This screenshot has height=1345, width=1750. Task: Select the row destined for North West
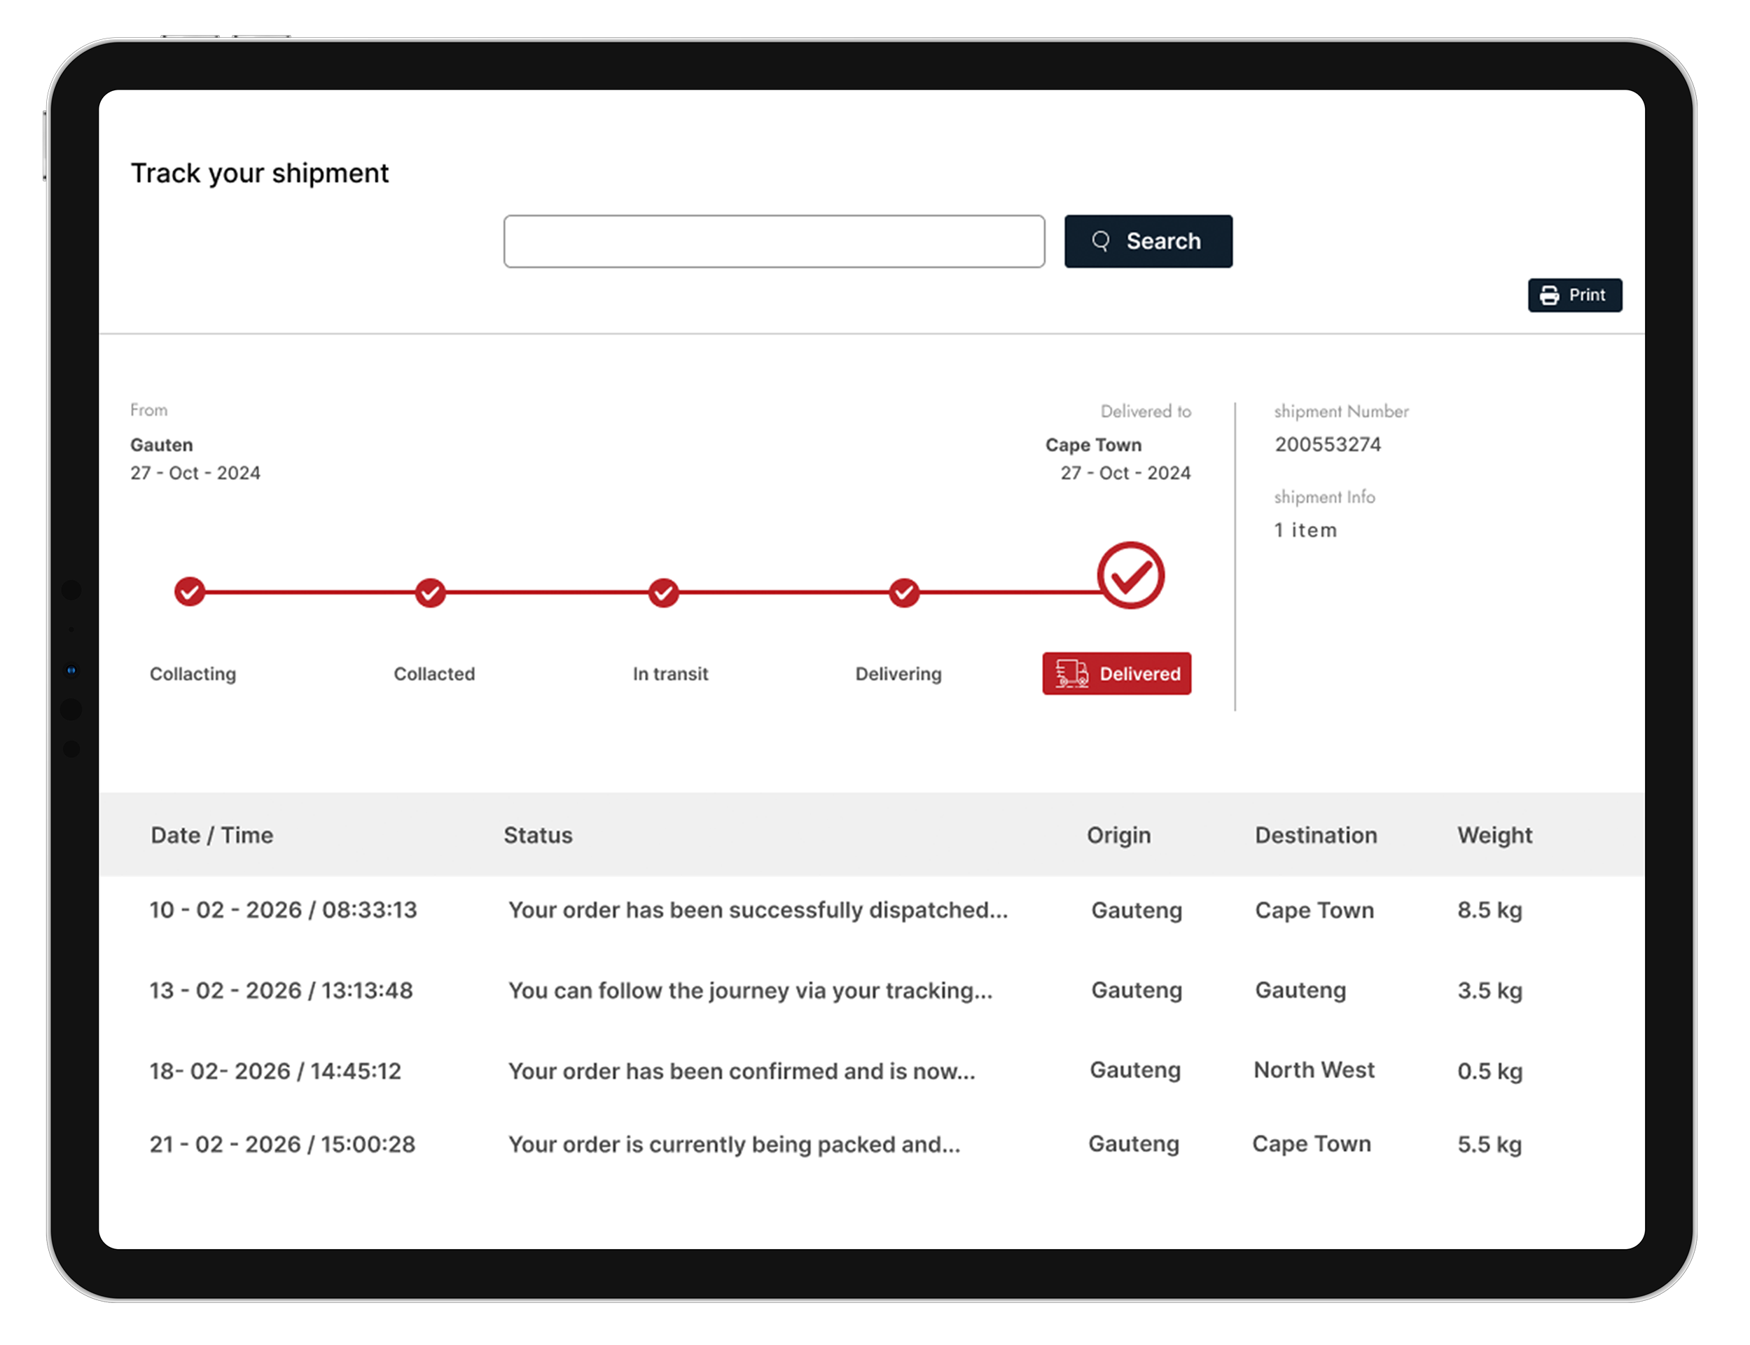click(1314, 1070)
